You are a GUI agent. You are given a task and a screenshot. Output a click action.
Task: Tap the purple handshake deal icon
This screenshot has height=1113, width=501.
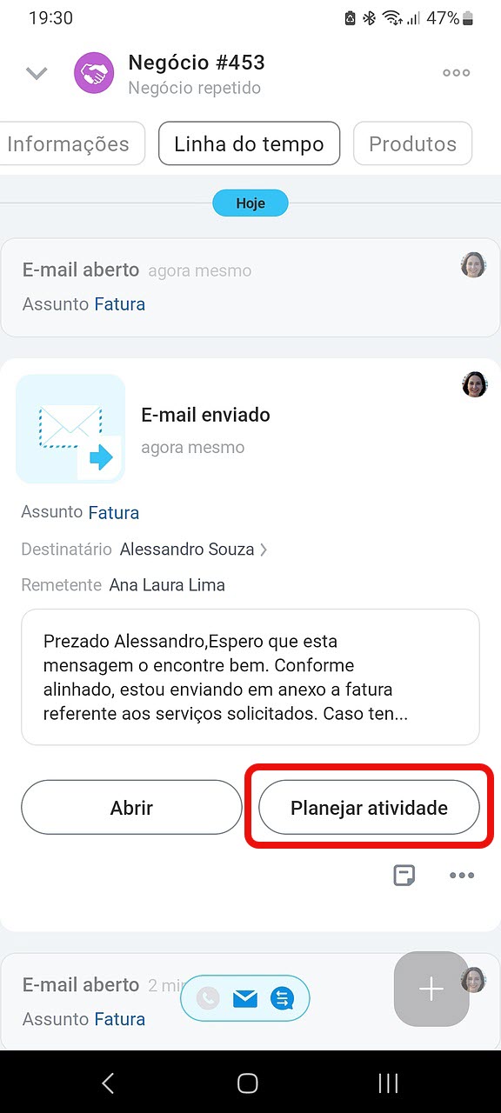coord(94,73)
